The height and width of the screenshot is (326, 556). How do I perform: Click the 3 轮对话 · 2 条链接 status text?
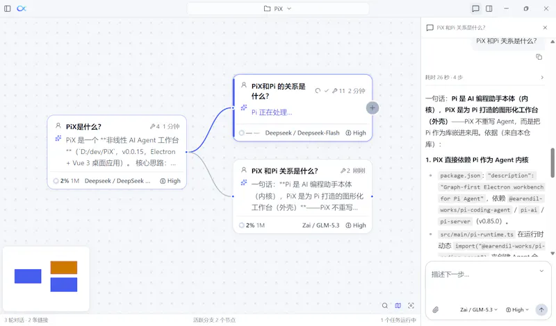[x=26, y=320]
